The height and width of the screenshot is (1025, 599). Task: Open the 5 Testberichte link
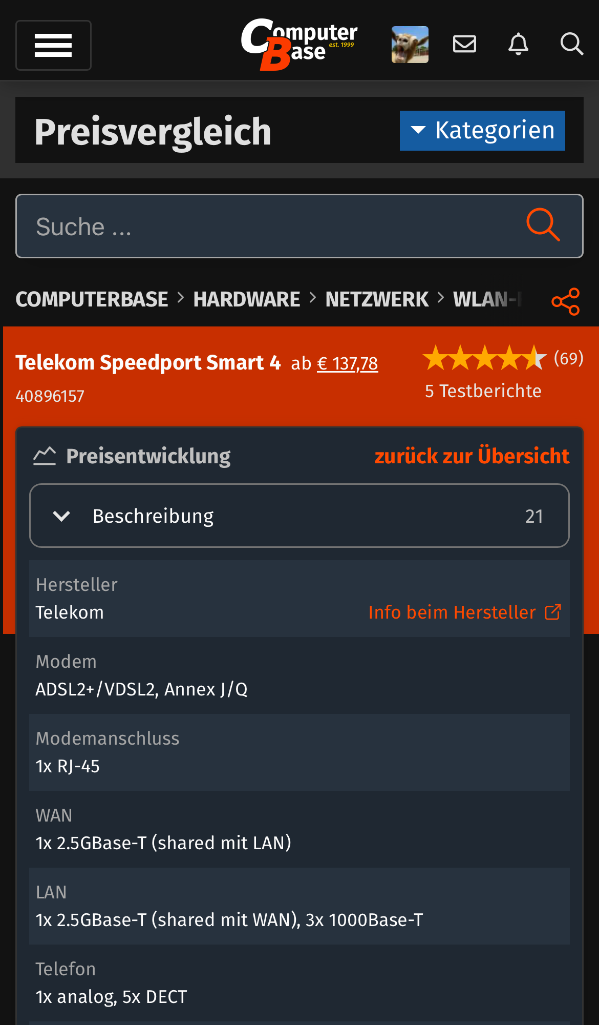point(483,391)
